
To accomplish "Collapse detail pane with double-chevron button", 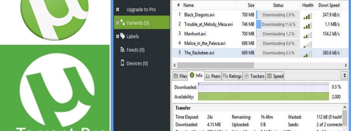I will pyautogui.click(x=345, y=75).
